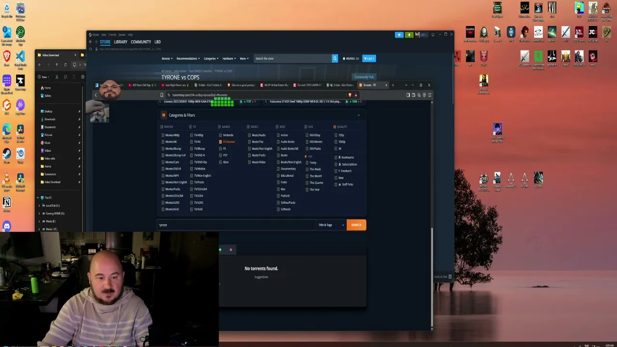Tick the TV/Bluray checkbox
Image resolution: width=617 pixels, height=347 pixels.
pos(191,148)
